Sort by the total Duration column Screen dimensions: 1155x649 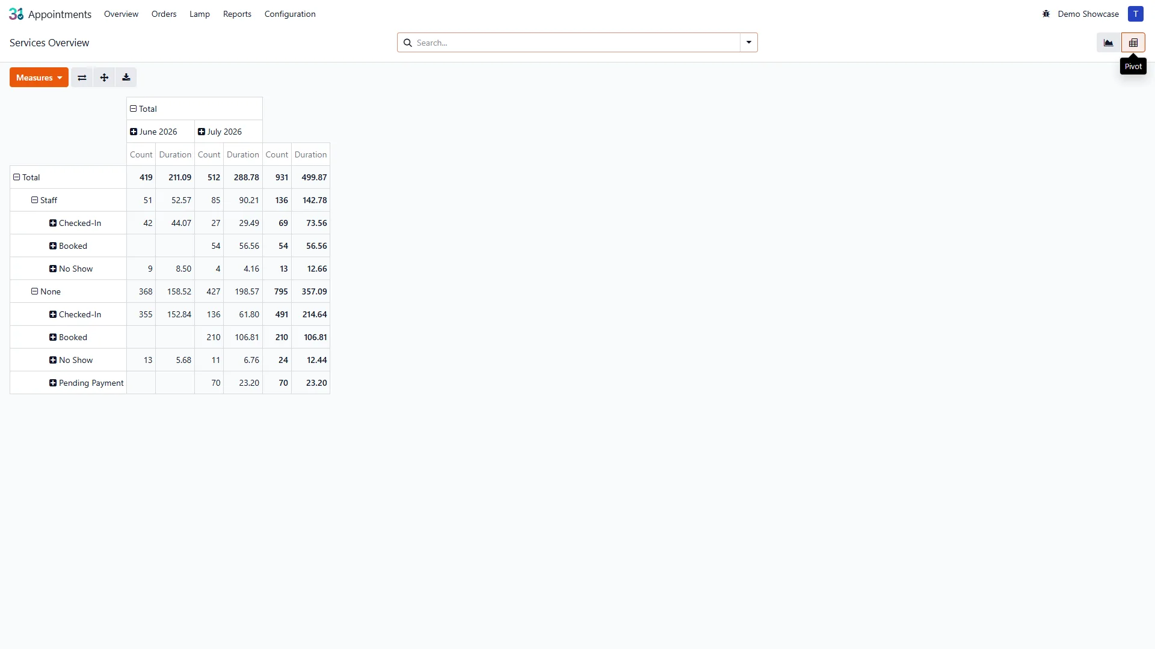311,154
